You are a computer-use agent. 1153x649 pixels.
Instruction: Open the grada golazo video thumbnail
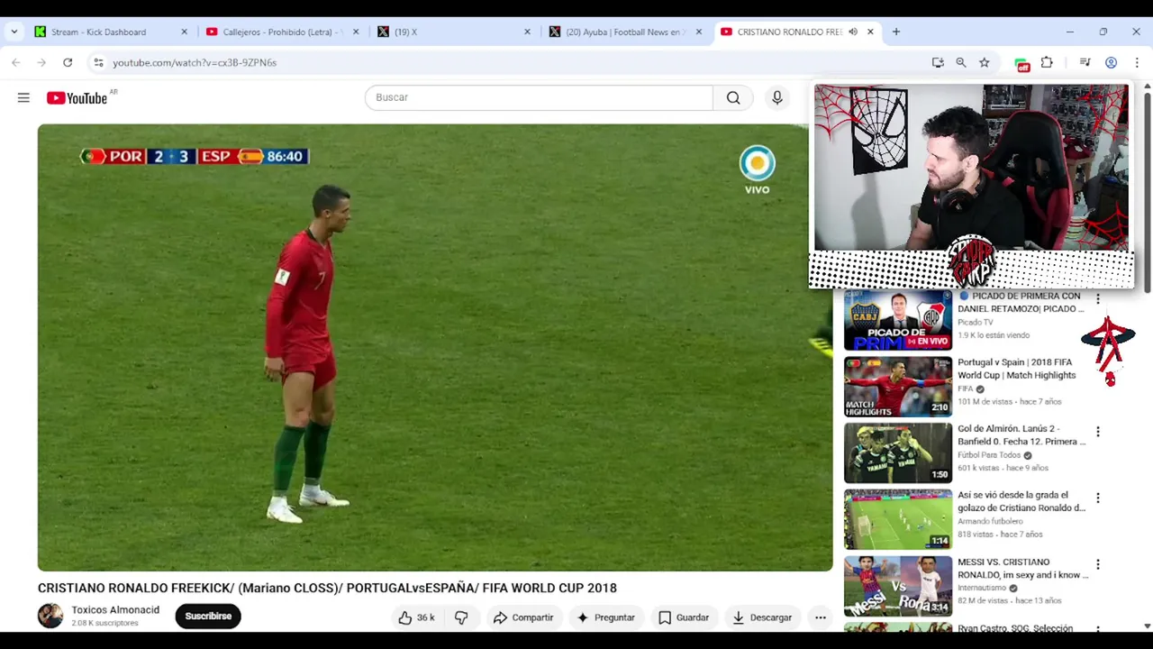click(897, 519)
